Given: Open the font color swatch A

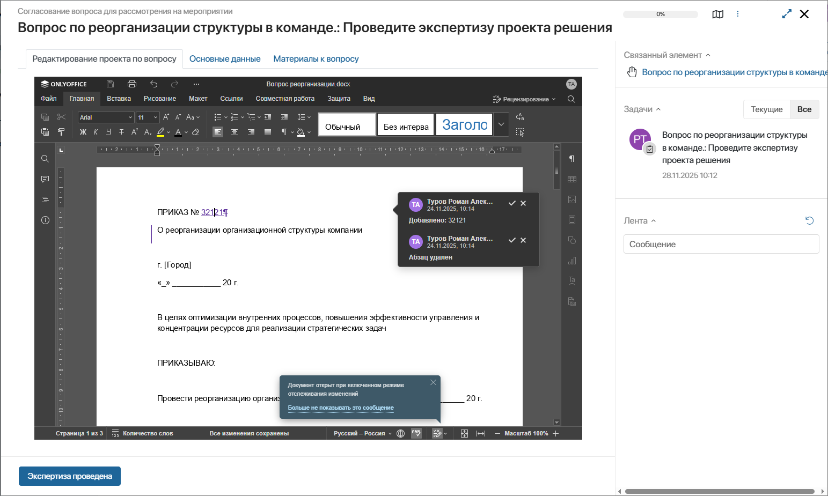Looking at the screenshot, I should click(178, 132).
